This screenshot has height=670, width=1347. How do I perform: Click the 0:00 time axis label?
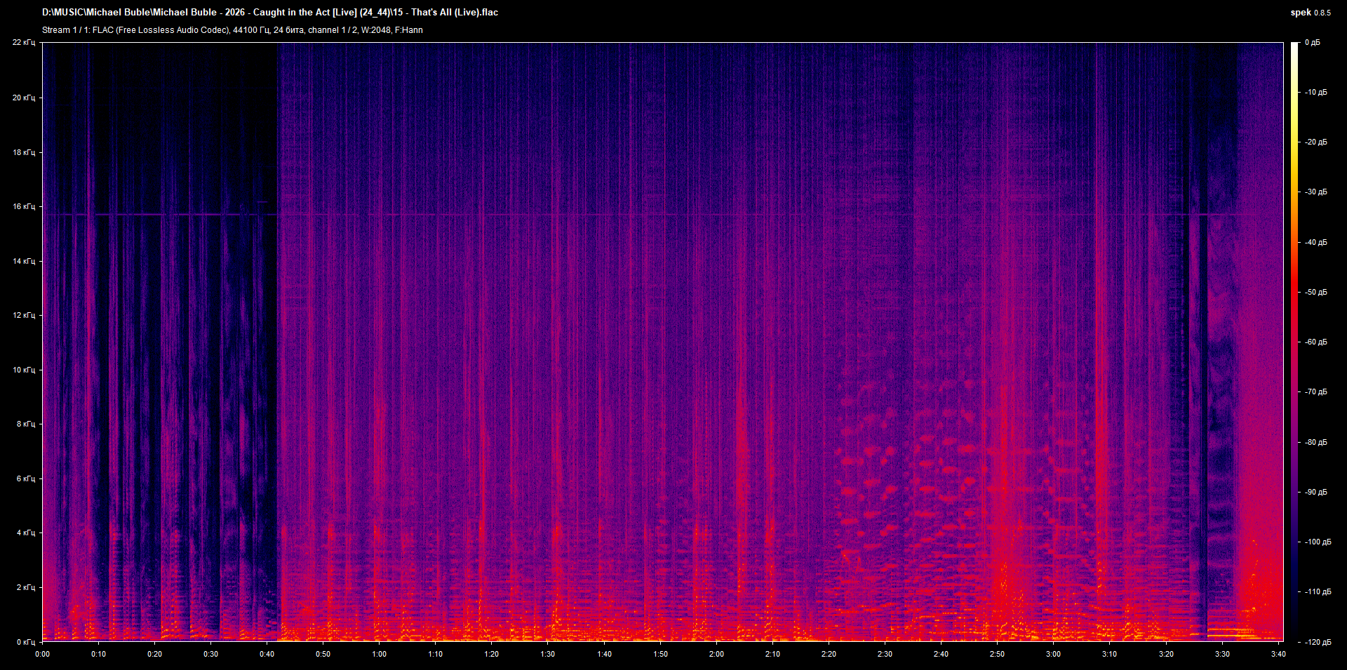point(43,654)
